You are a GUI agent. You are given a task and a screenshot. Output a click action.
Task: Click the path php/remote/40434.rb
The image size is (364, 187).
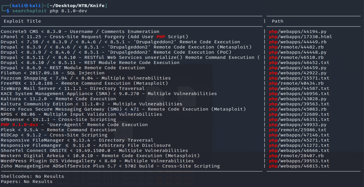point(296,83)
